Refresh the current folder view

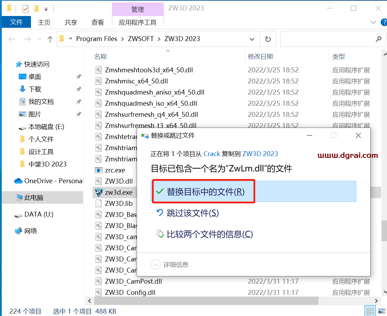point(268,39)
